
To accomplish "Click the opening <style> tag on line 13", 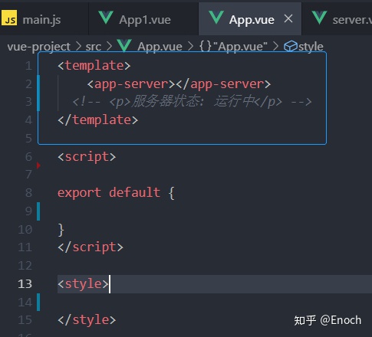I will coord(83,284).
